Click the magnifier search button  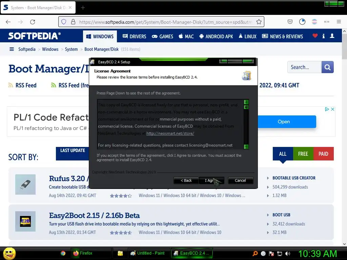point(328,67)
